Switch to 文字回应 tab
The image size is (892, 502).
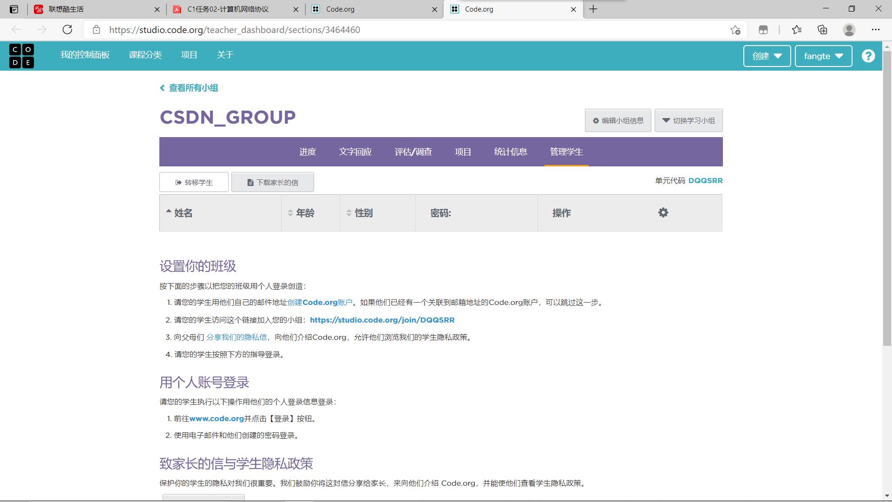pos(355,152)
